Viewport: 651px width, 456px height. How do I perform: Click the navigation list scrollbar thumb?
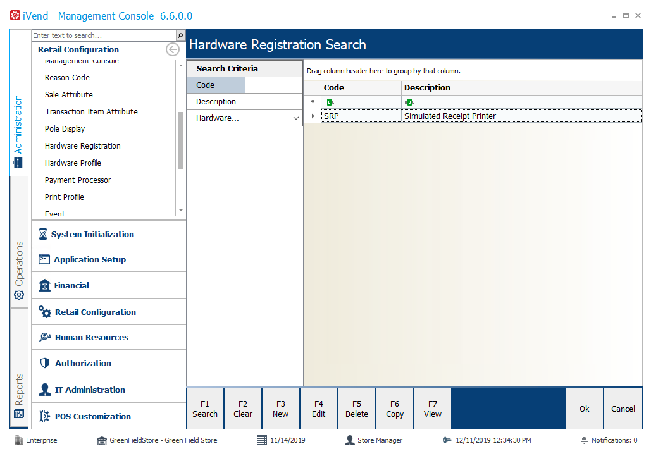[x=180, y=140]
